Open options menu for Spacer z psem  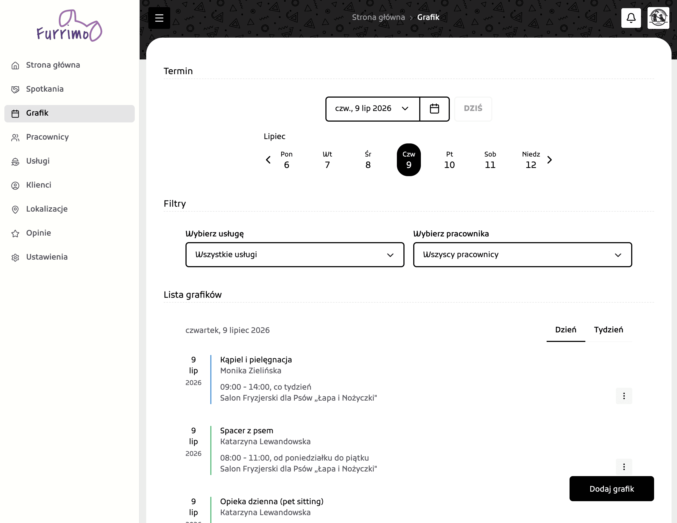coord(624,467)
